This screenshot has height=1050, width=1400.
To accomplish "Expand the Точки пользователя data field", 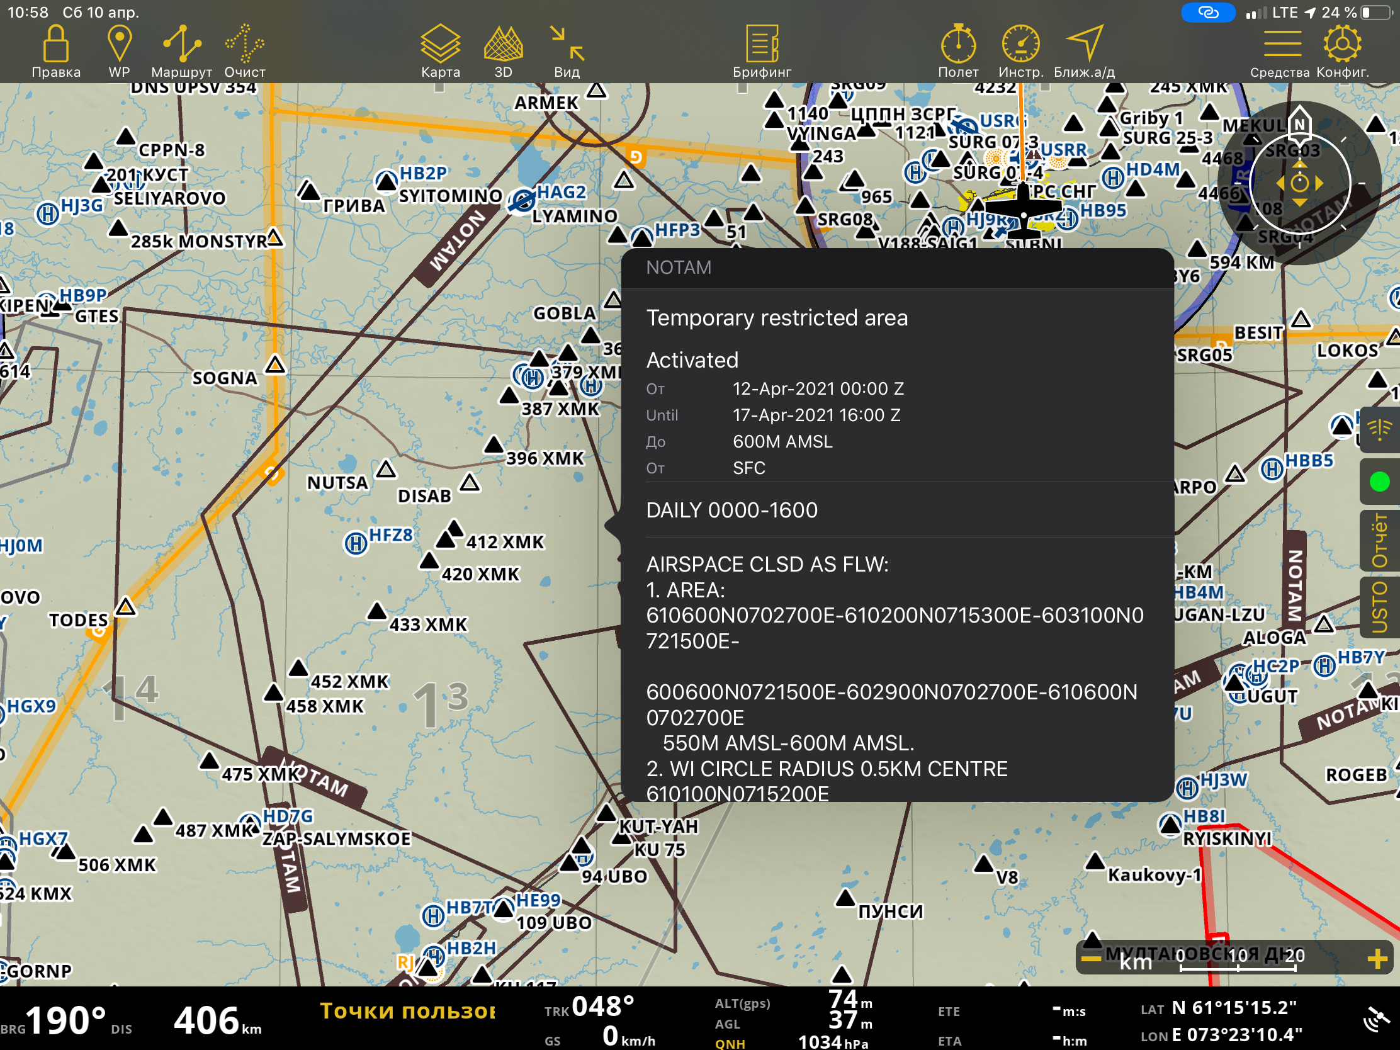I will point(407,1012).
